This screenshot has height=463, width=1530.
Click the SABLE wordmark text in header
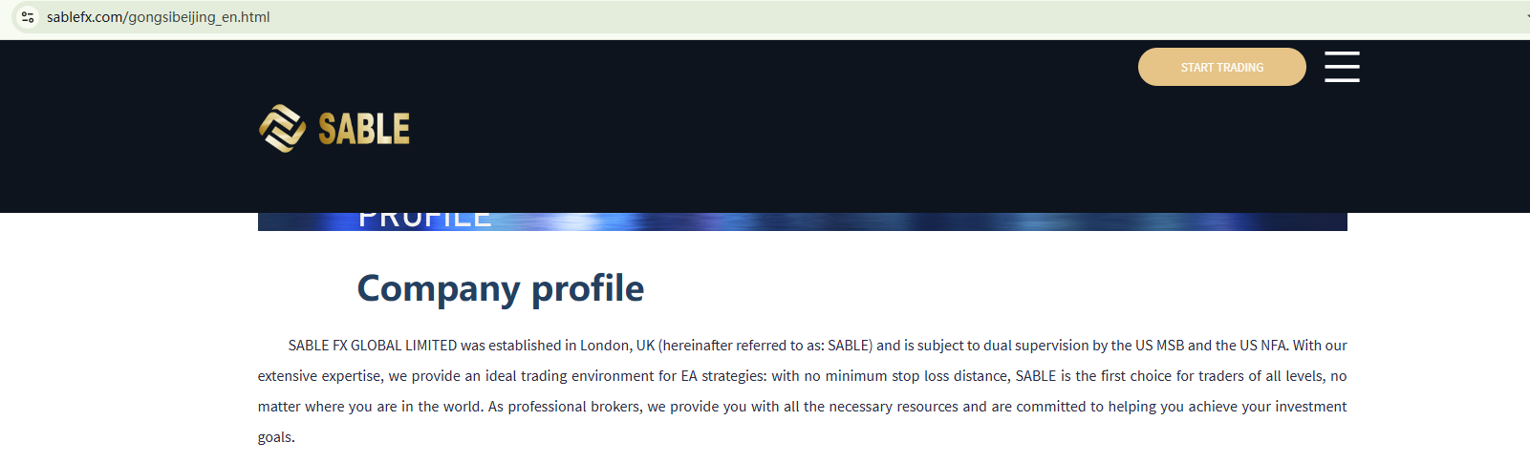364,129
